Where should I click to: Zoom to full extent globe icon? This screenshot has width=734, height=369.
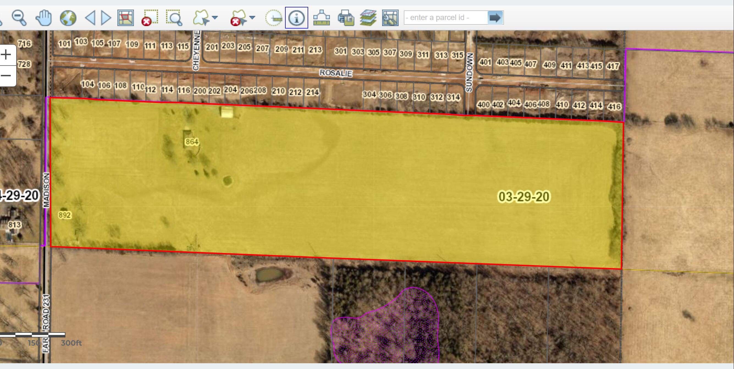68,18
